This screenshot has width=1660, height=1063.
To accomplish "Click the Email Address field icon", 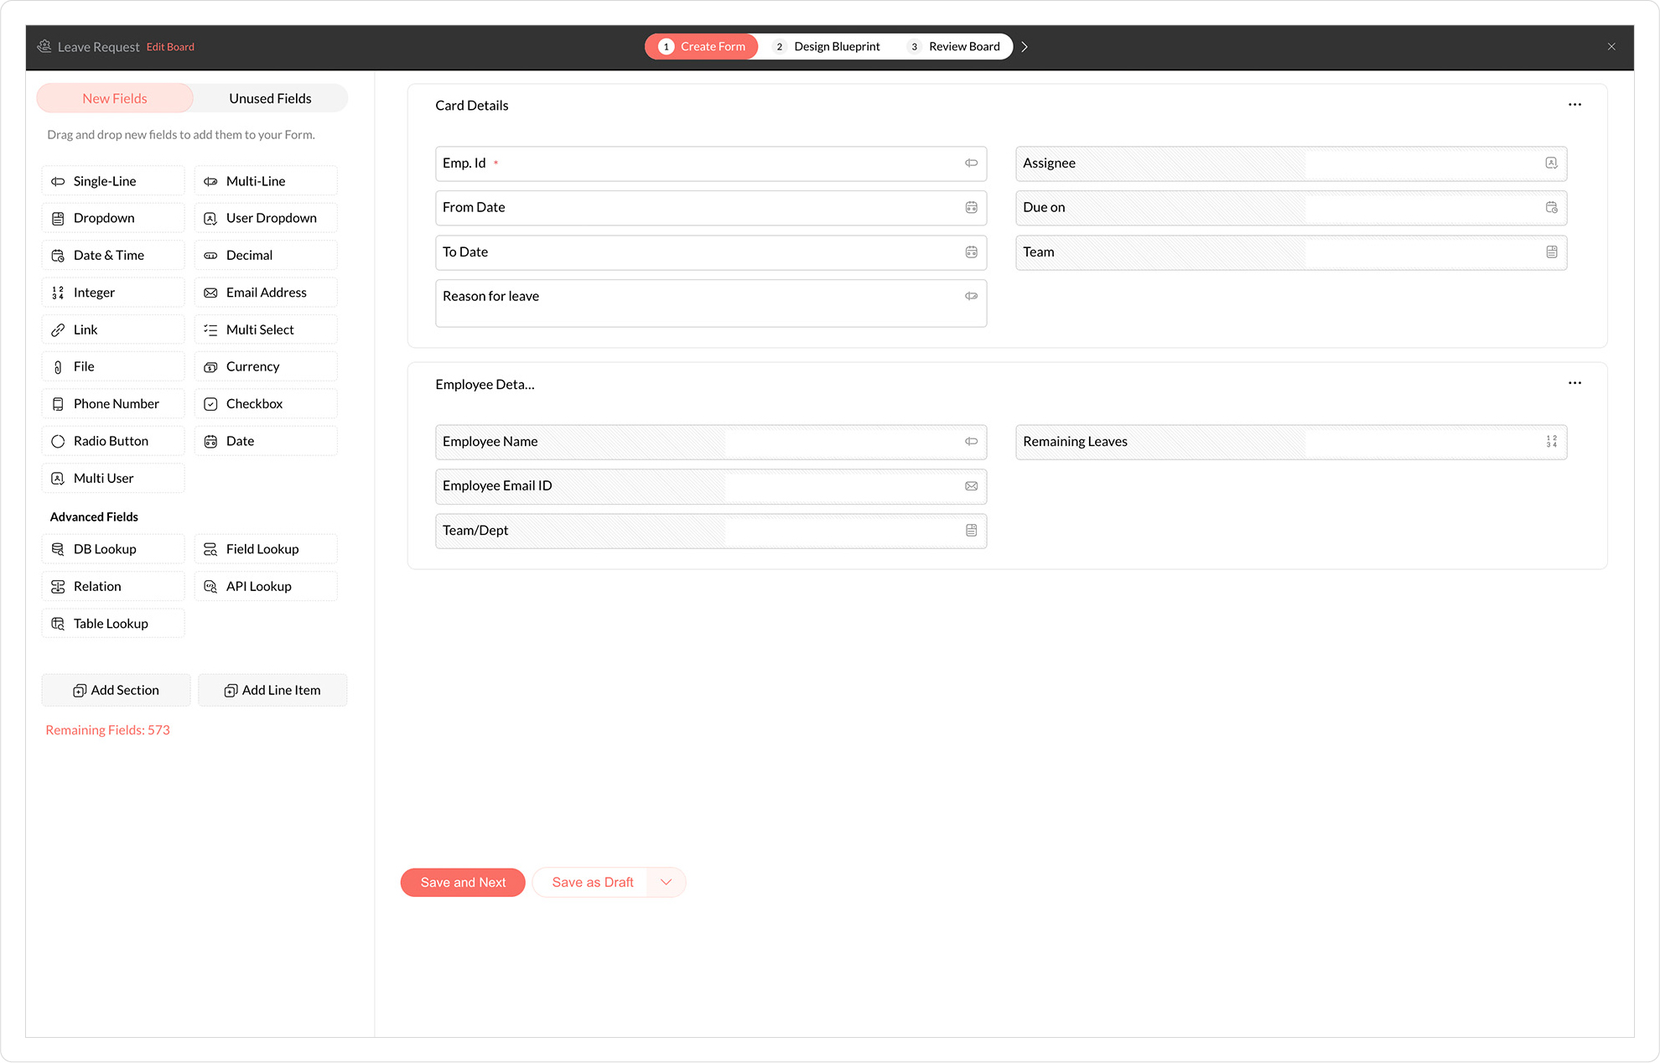I will pyautogui.click(x=210, y=293).
